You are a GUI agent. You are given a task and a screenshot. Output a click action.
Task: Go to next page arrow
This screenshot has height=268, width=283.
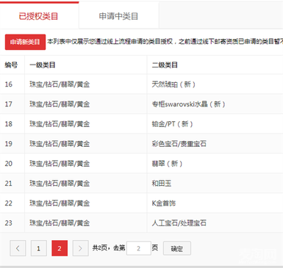81,248
